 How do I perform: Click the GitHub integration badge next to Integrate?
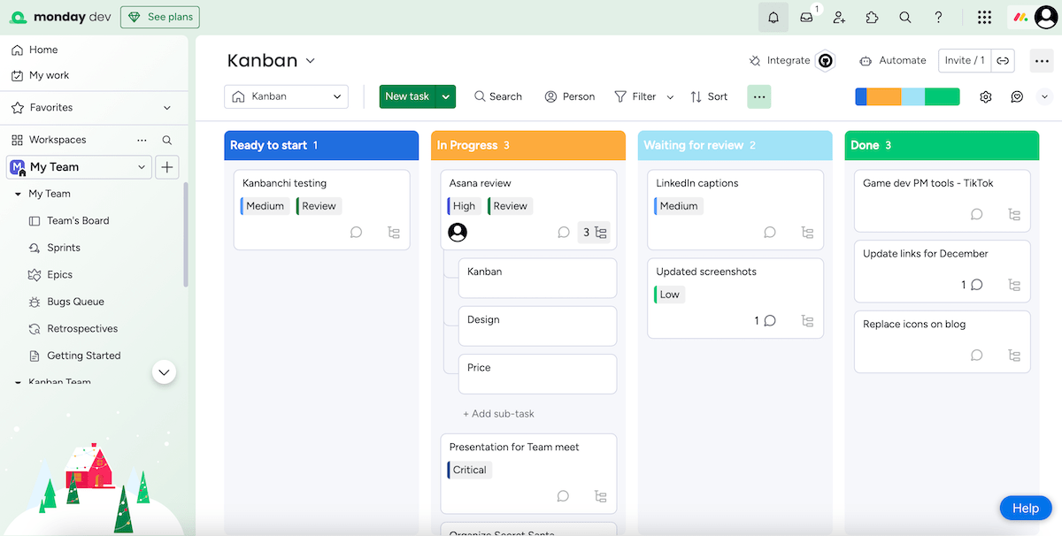[825, 60]
